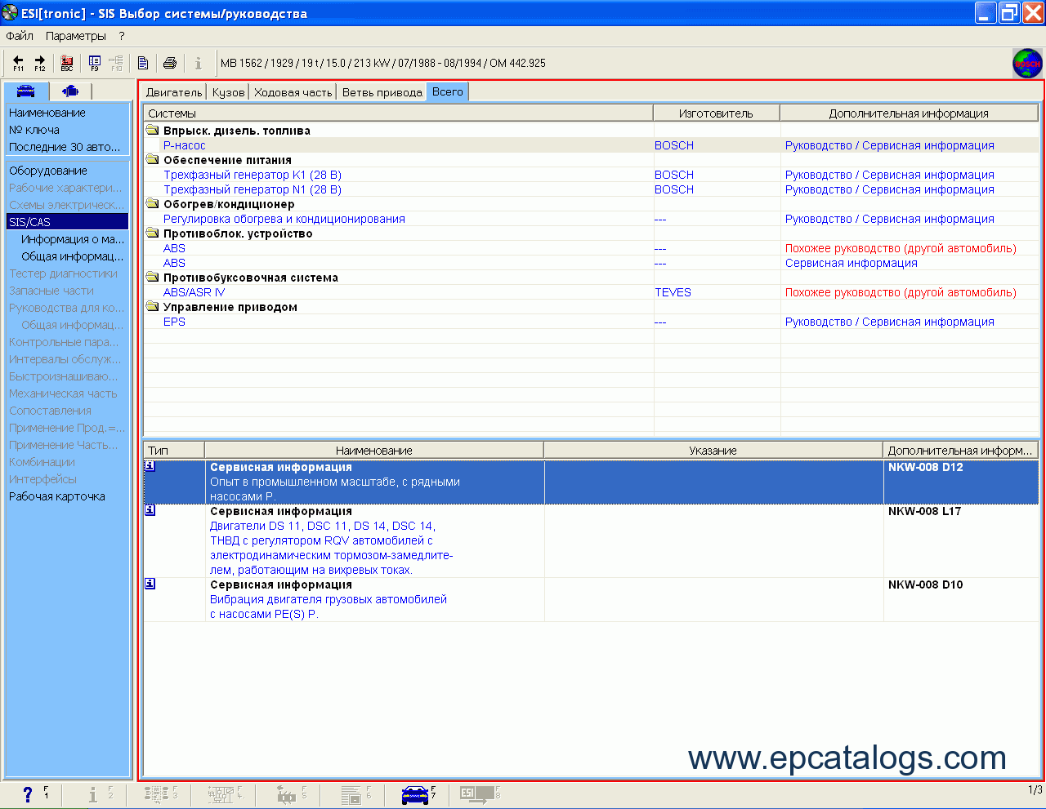Collapse the 'Обеспечение питания' folder group
Viewport: 1046px width, 809px height.
pos(152,160)
